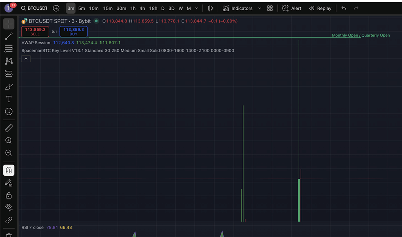
Task: Select the 4h timeframe
Action: tap(142, 8)
